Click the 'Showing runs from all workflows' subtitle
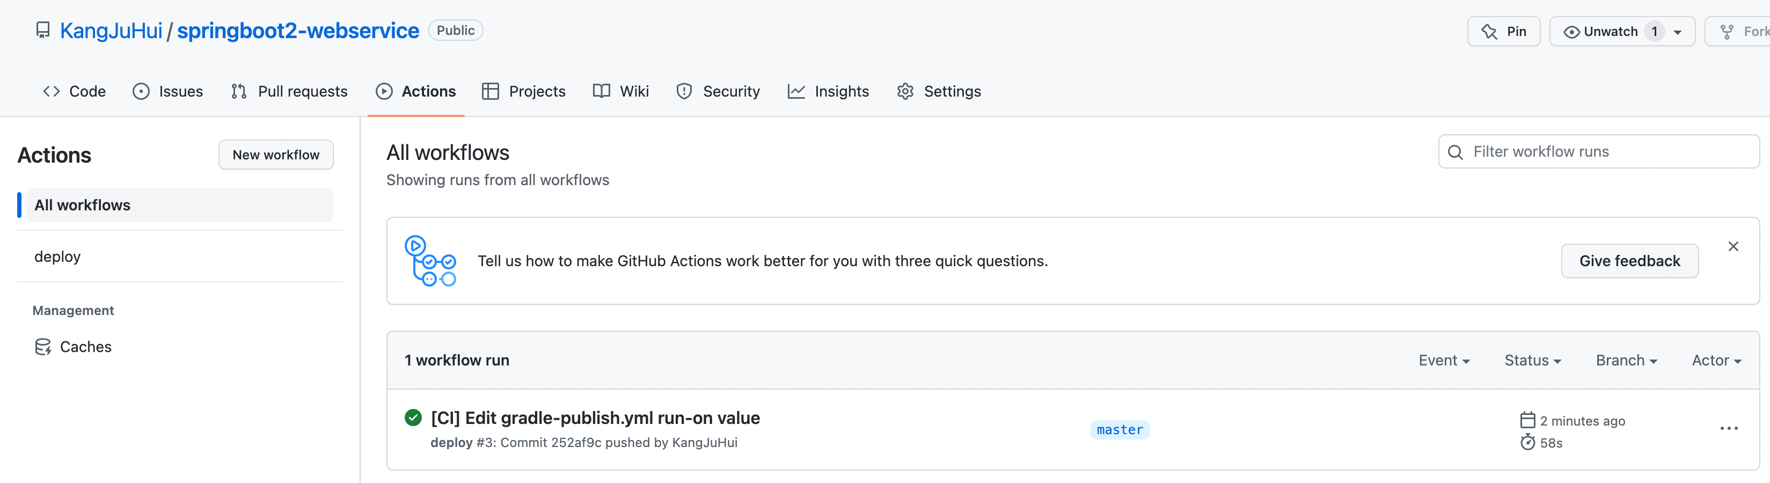 tap(498, 180)
